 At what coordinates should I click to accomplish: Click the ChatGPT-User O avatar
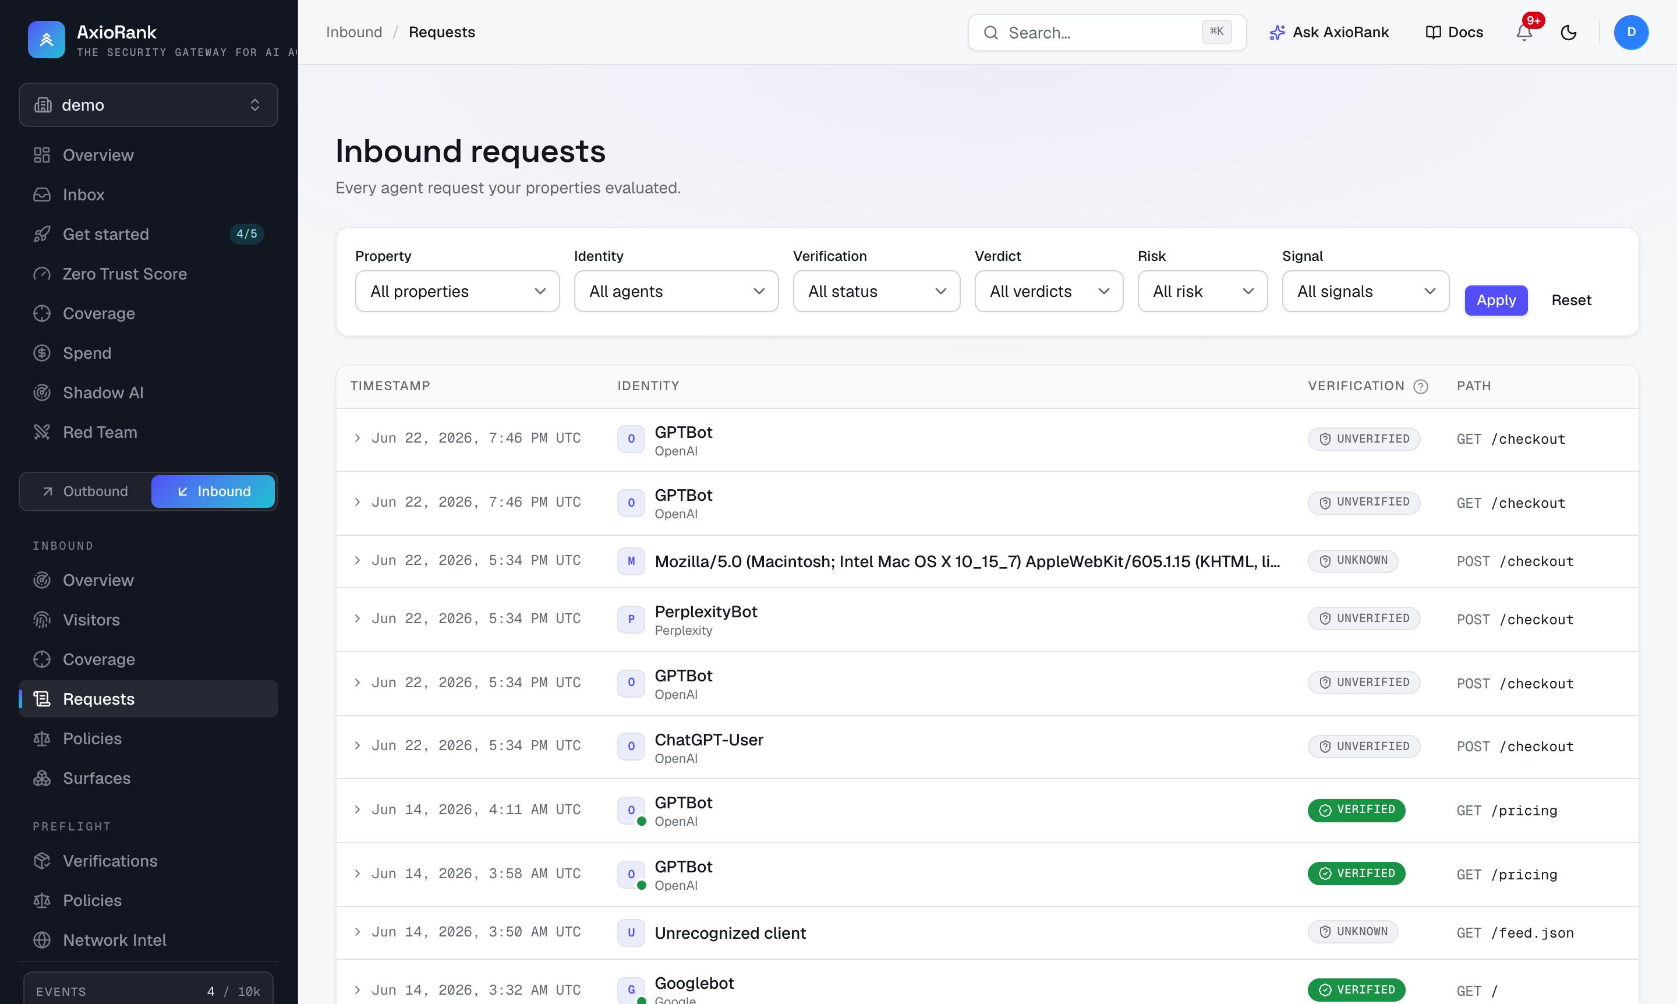click(631, 746)
